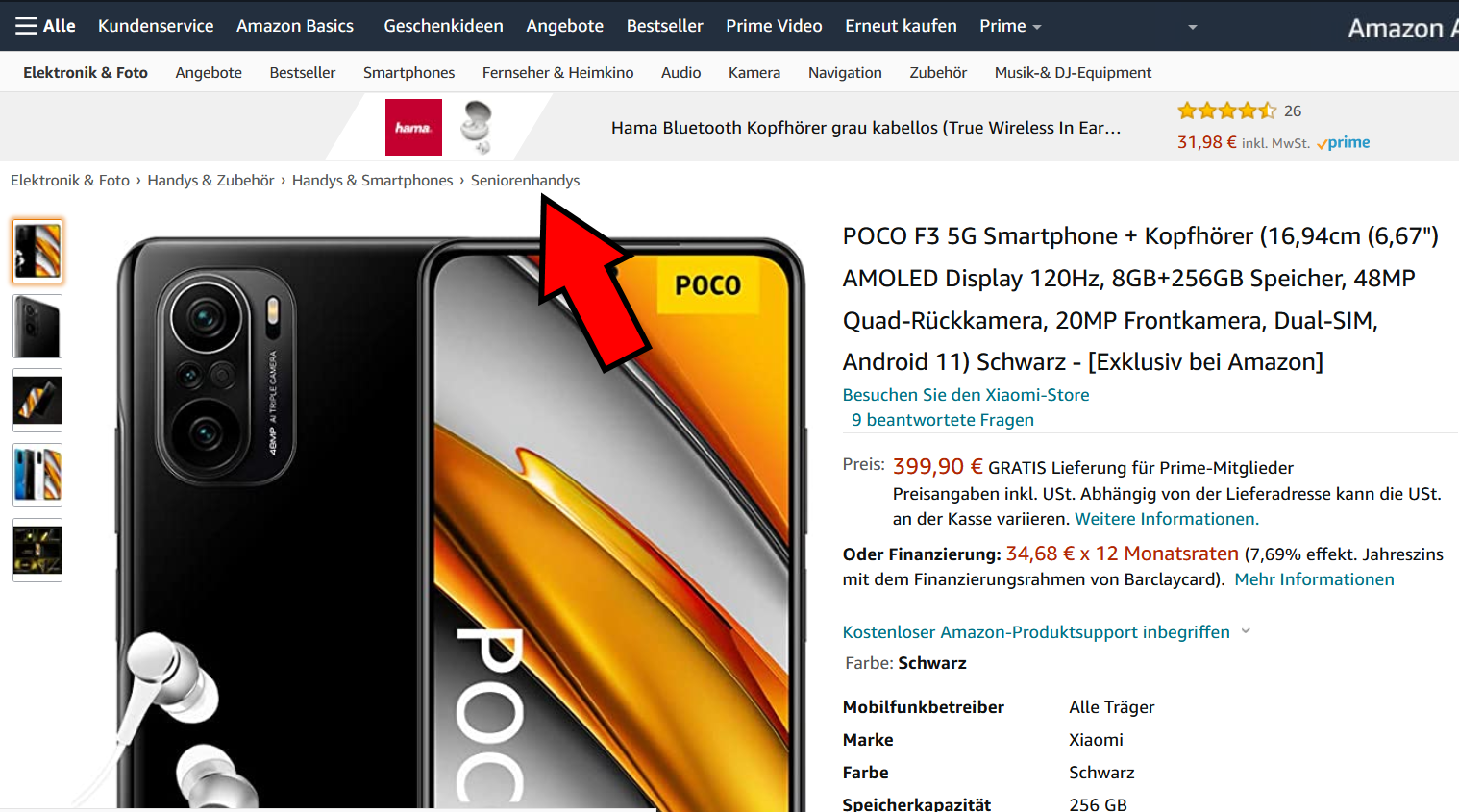The height and width of the screenshot is (812, 1459).
Task: Expand Kostenloser Amazon-Produktsupport inbegriffen section
Action: [1047, 631]
